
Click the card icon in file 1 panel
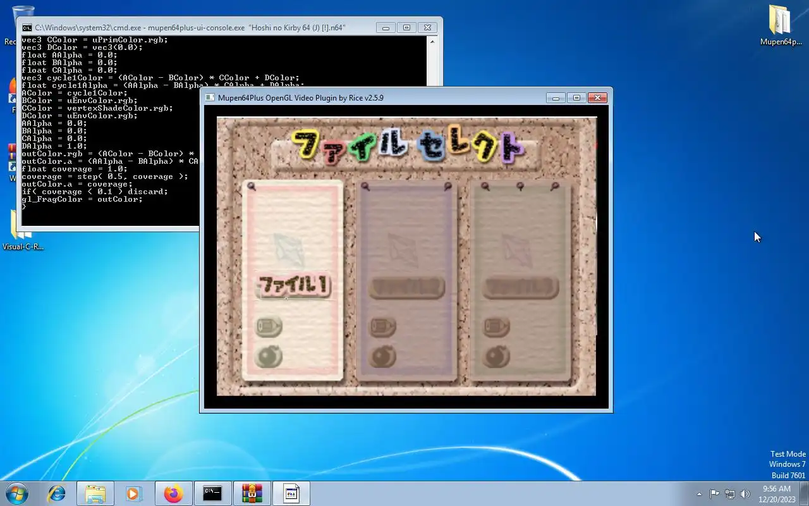click(269, 326)
